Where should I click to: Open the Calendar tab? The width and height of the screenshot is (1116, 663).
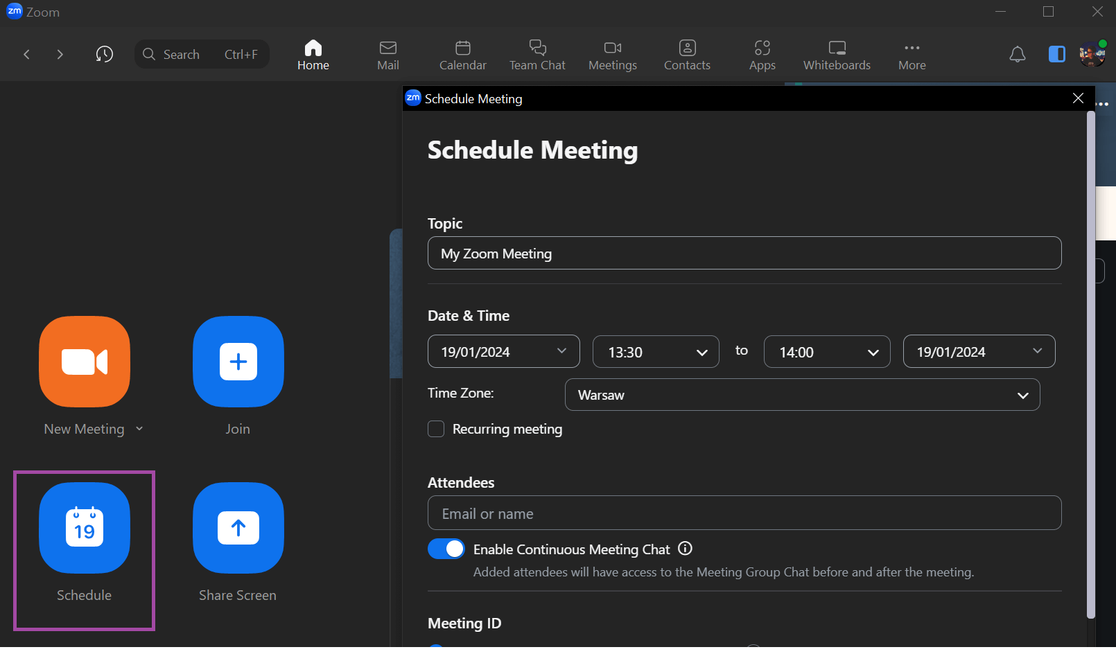463,55
